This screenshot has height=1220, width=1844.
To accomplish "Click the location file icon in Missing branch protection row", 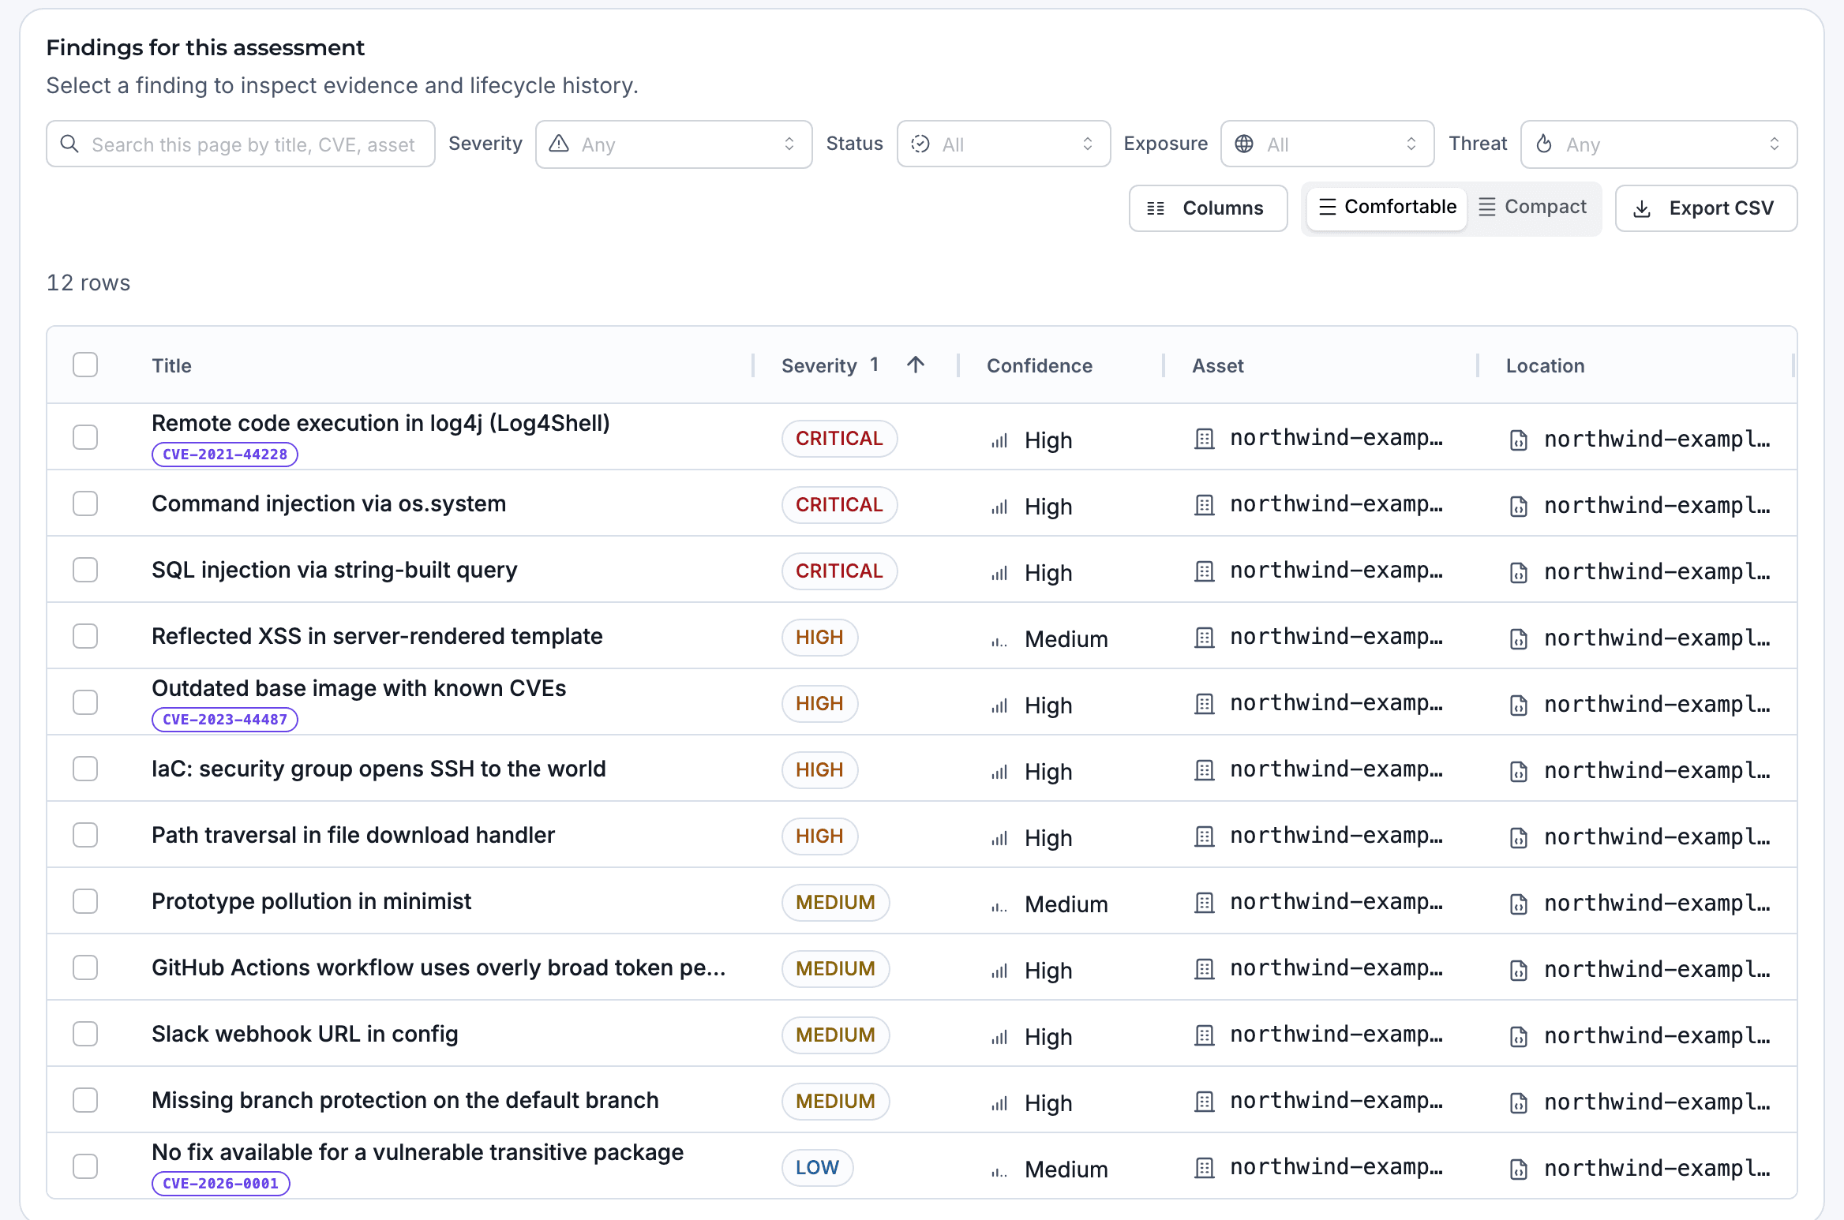I will point(1518,1102).
